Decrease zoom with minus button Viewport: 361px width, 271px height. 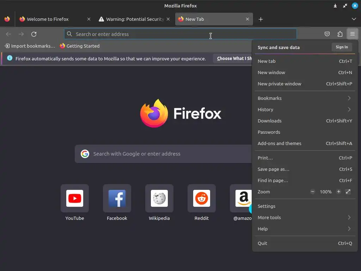click(312, 192)
